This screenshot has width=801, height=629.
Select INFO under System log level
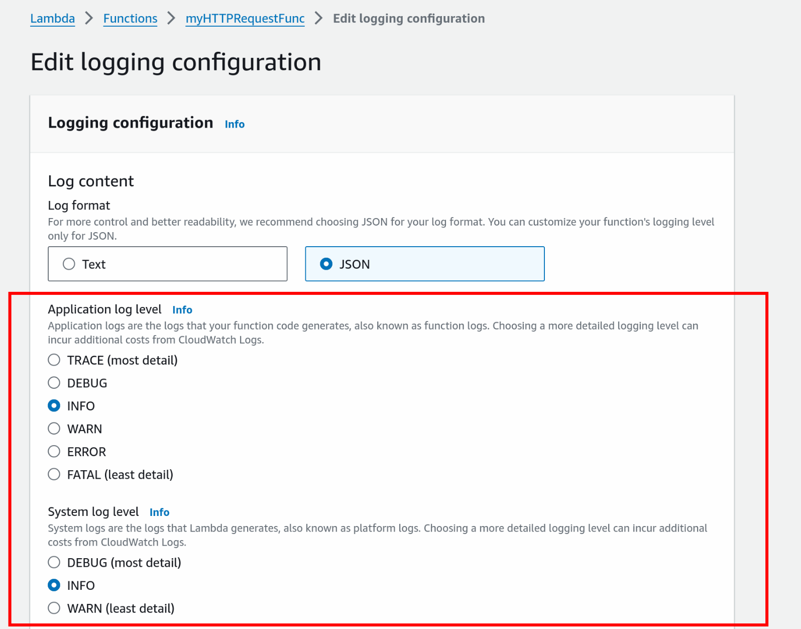click(54, 585)
